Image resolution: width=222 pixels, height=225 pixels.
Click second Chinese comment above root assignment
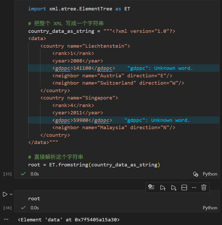(56, 157)
